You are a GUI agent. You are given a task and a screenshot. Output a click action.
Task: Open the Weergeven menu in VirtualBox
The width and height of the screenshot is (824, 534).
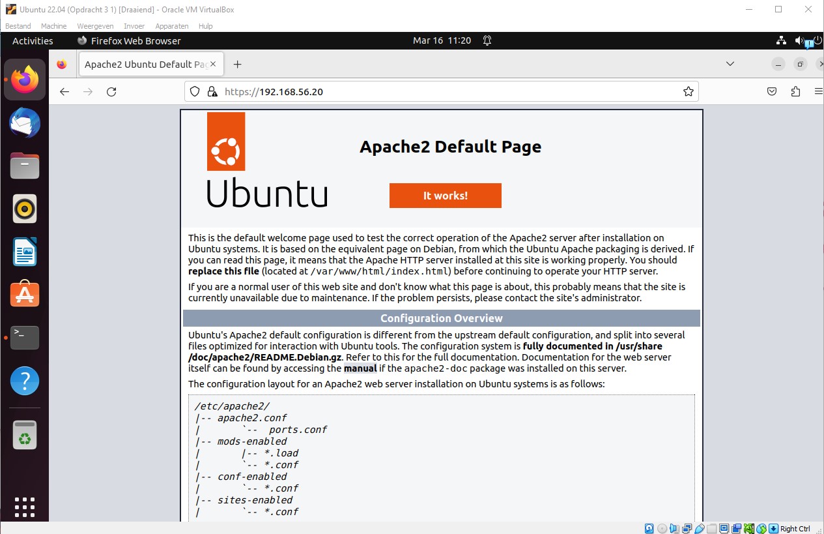click(95, 26)
